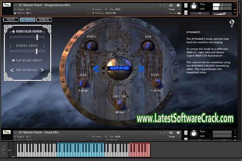Click the right blue articulation arrow
Screen dimensions: 242x161
pos(142,69)
